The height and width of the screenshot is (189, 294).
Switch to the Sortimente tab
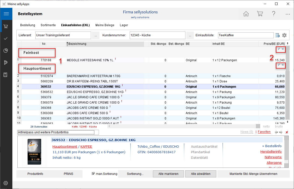pyautogui.click(x=48, y=25)
